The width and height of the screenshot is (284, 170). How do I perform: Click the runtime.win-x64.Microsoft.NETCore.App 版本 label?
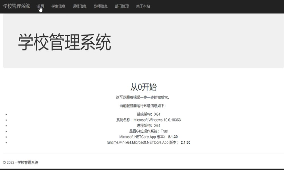tap(142, 143)
